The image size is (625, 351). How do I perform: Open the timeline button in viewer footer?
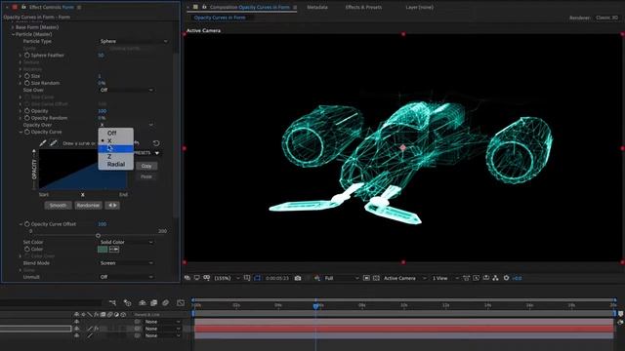[486, 278]
